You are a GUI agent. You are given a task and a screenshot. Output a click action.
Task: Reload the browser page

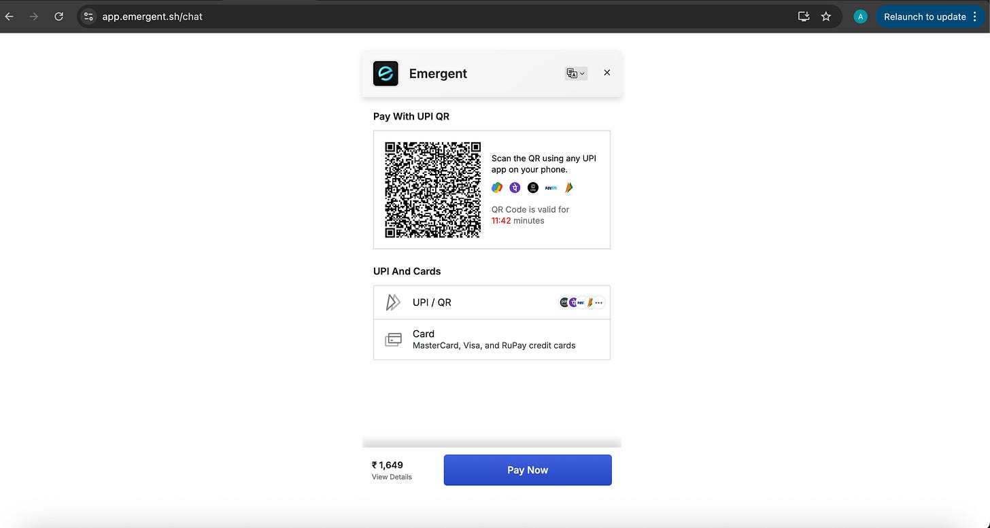click(x=59, y=16)
